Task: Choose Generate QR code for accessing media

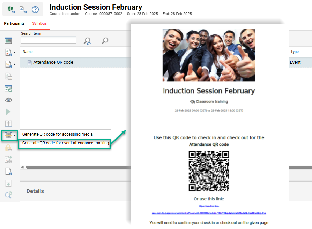Action: (58, 134)
